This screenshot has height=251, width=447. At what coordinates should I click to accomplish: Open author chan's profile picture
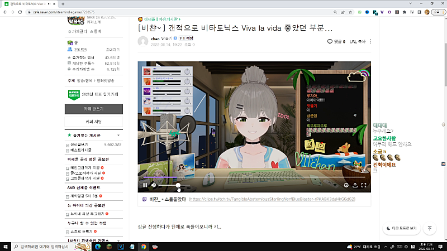pos(143,41)
